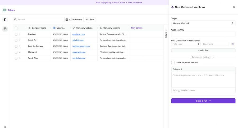Screen dimensions: 238x128
Task: Focus the Field name input
Action: pos(215,44)
